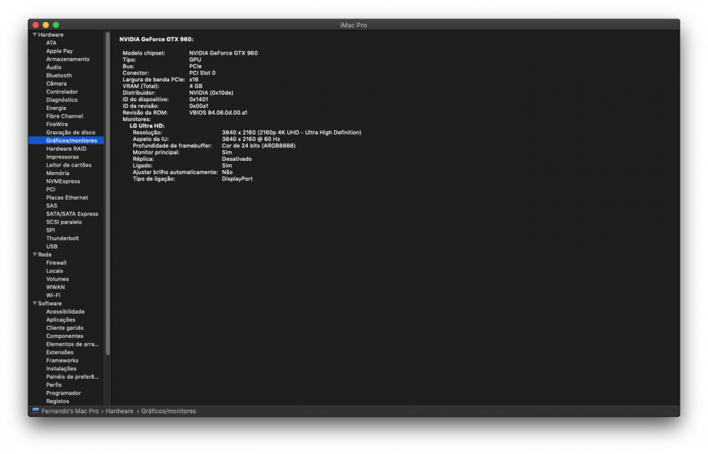Screen dimensions: 708x454
Task: Open Frameworks under Software
Action: coord(62,360)
